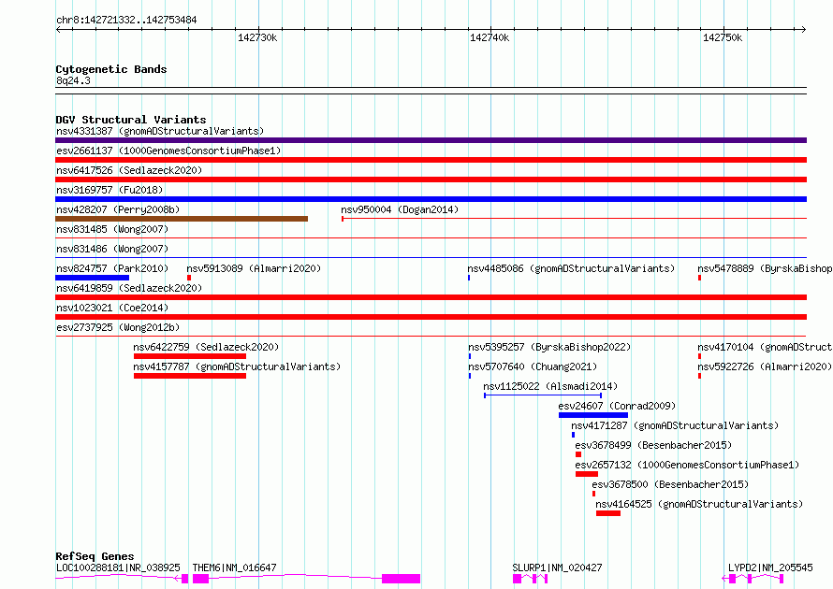The width and height of the screenshot is (833, 589).
Task: Click the left arrow of the coordinate ruler
Action: click(x=58, y=29)
